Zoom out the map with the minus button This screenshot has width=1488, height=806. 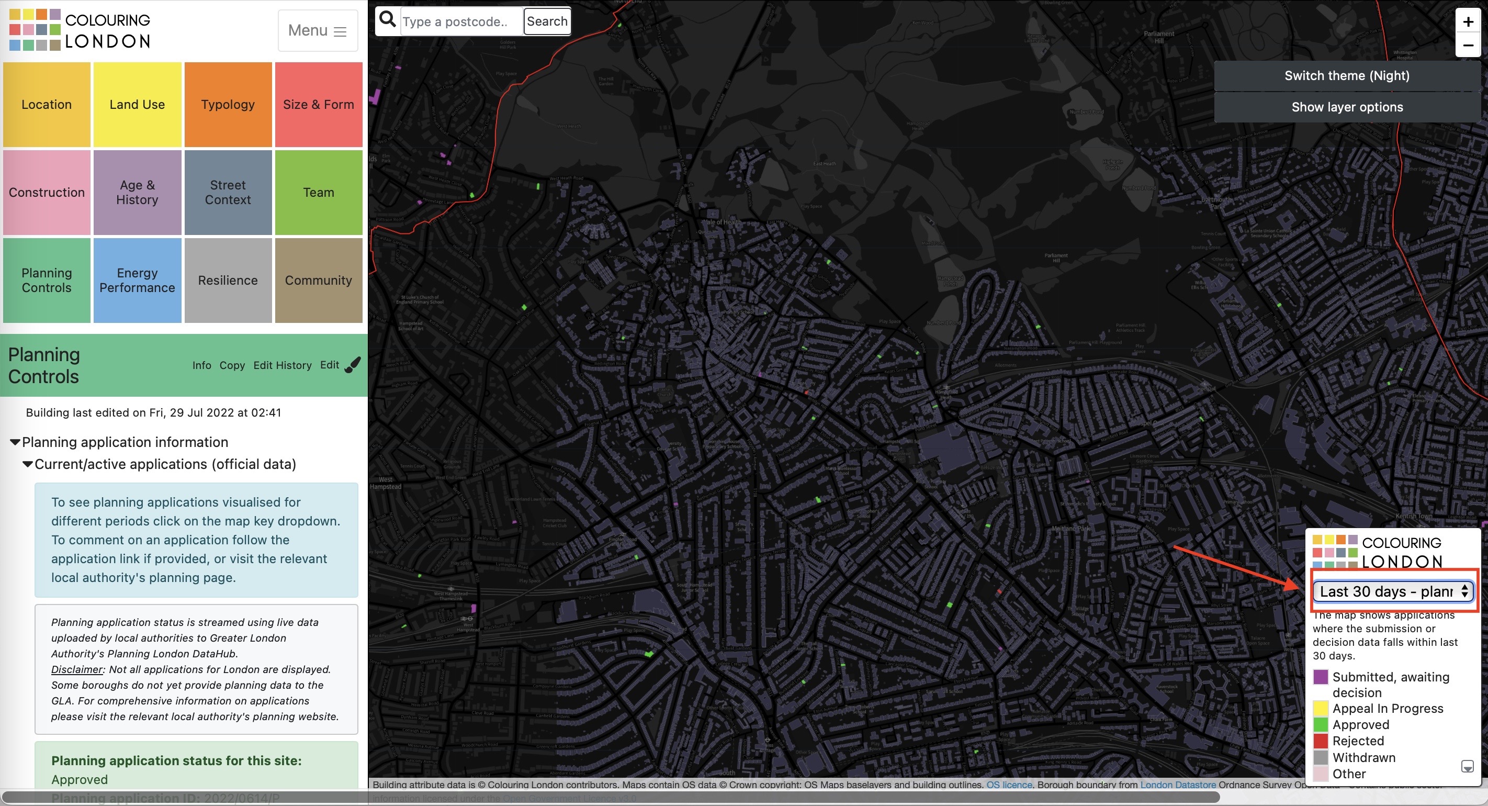[1468, 45]
